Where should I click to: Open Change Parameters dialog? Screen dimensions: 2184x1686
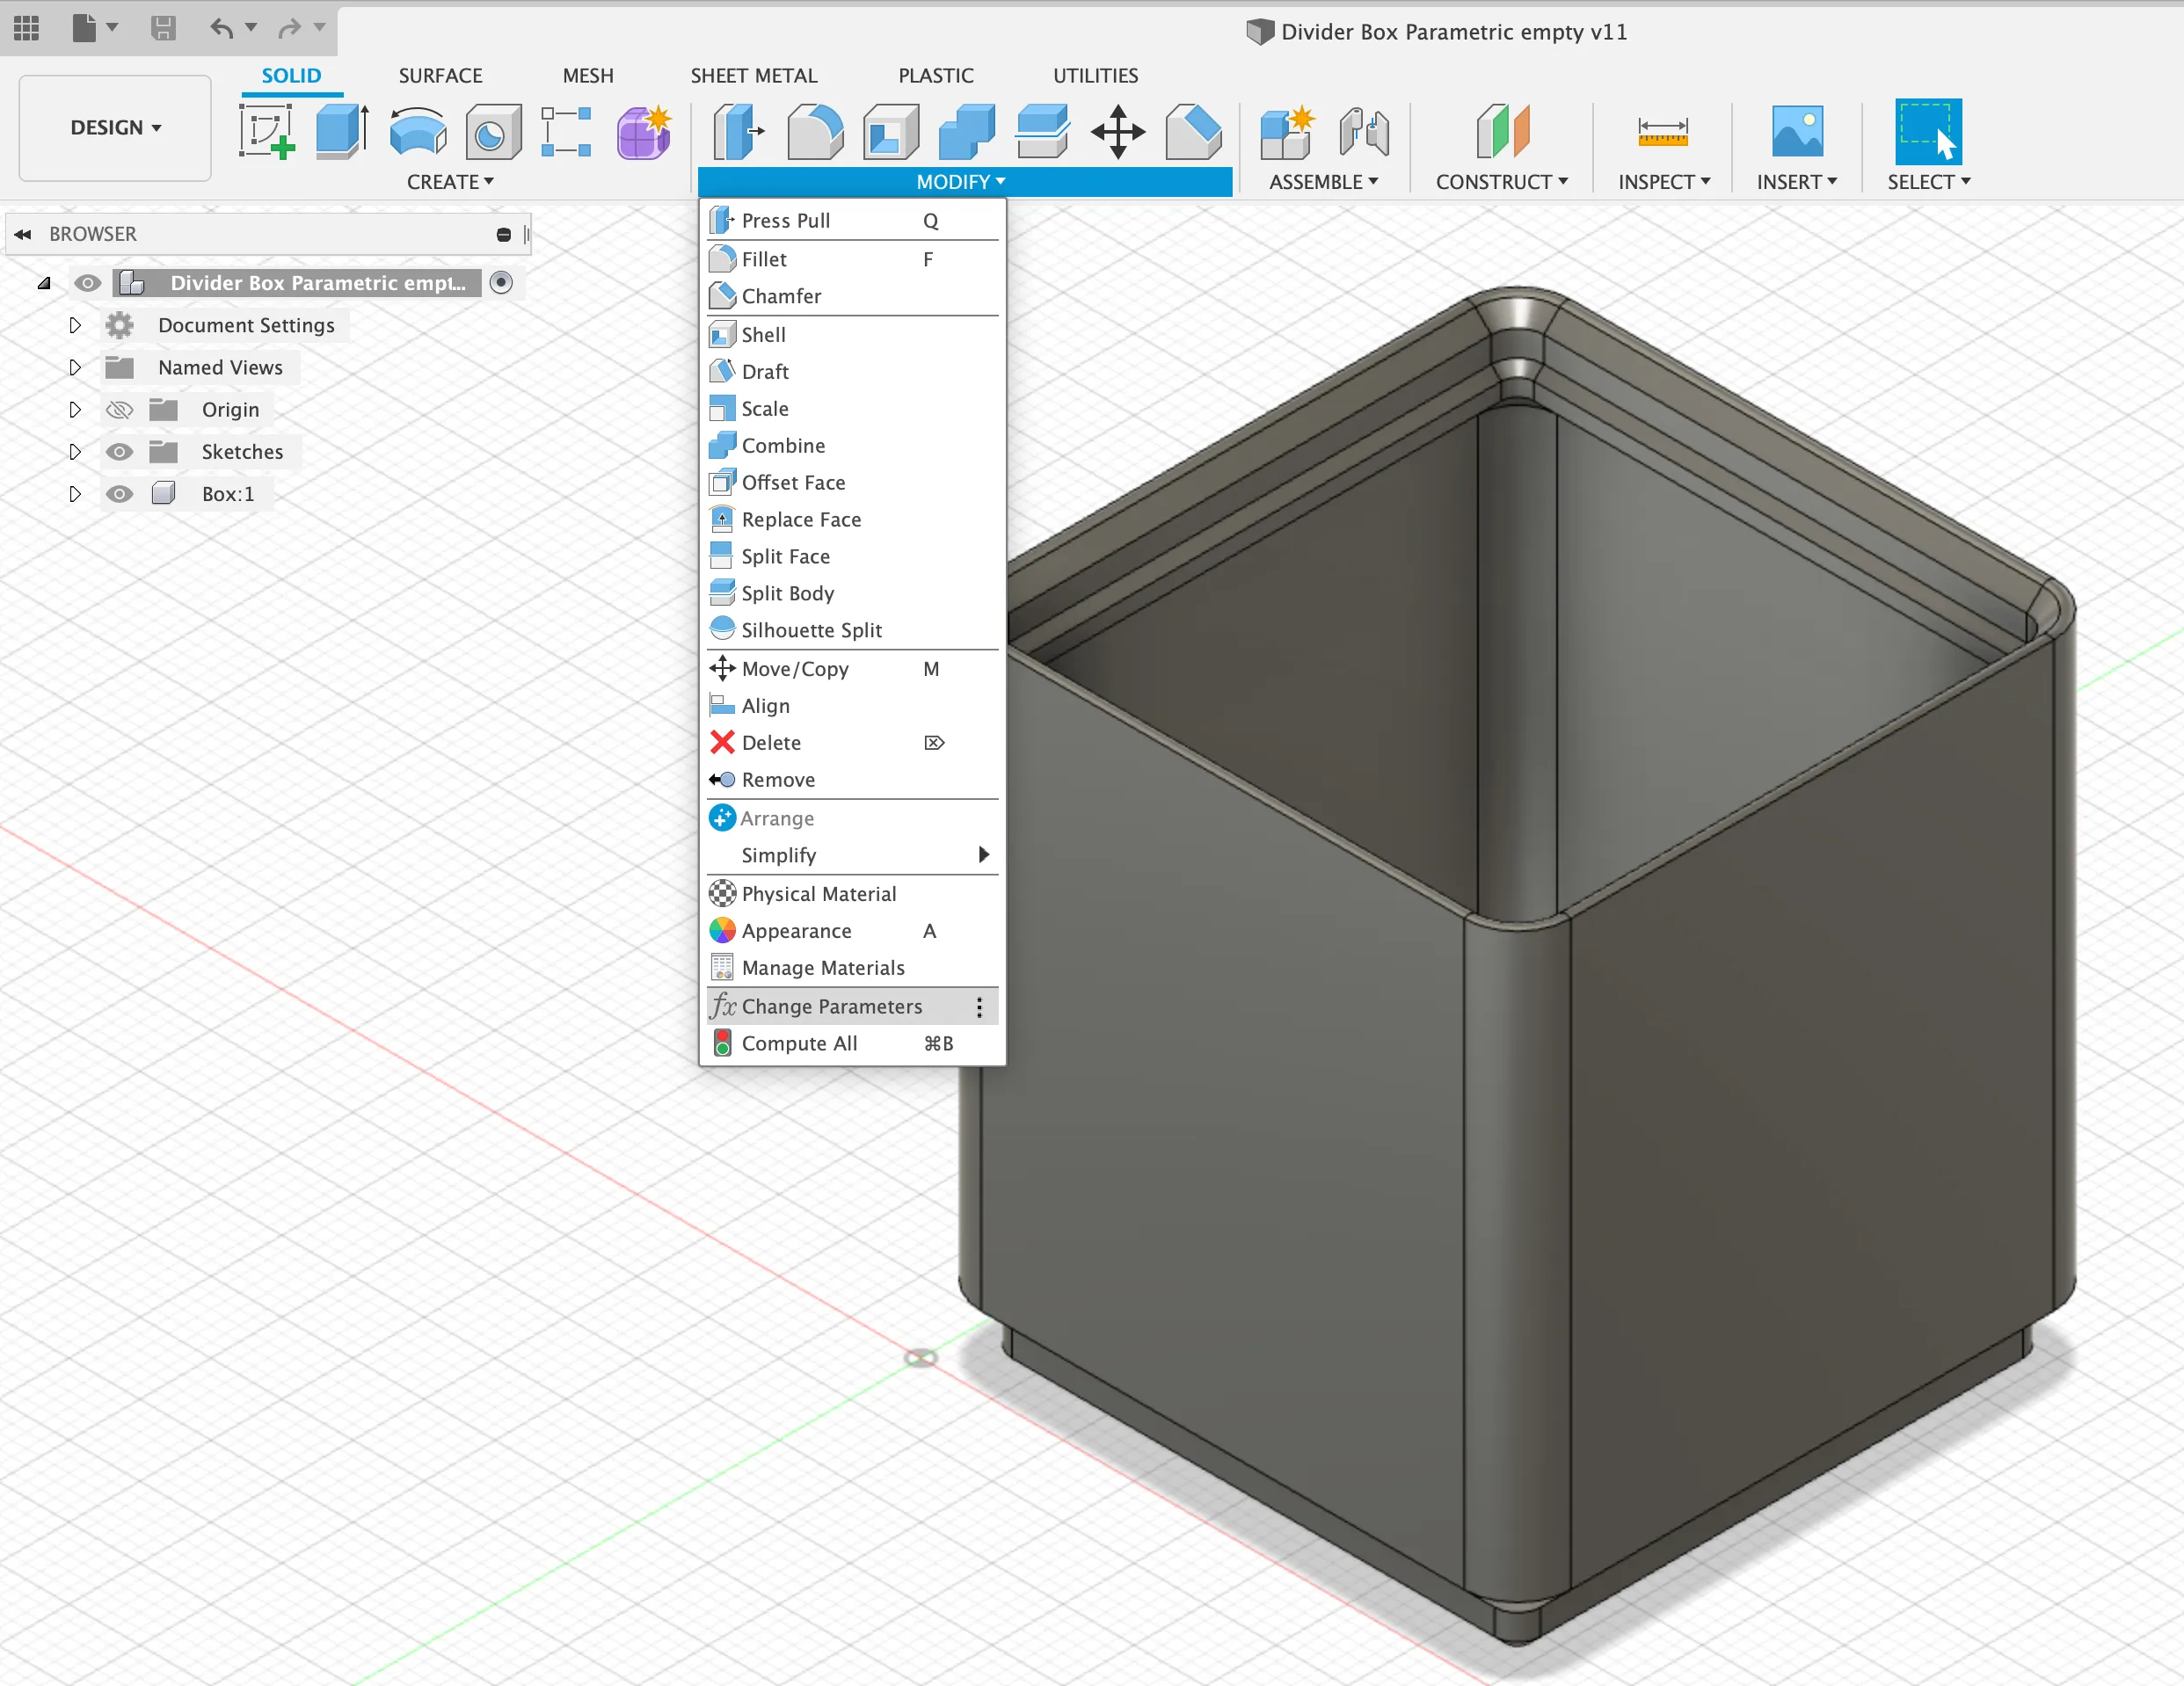coord(831,1007)
